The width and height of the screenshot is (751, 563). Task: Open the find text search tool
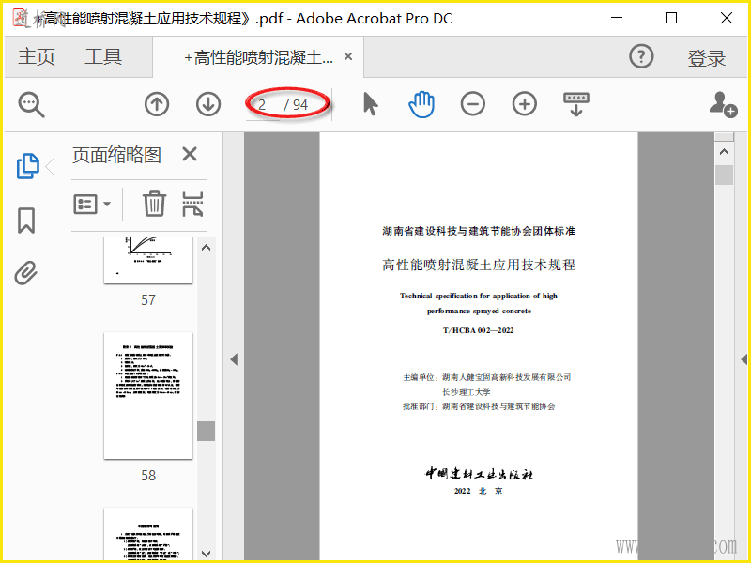(x=32, y=105)
